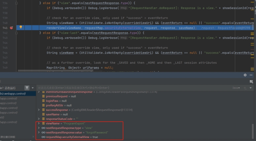The height and width of the screenshot is (141, 256).
Task: Select the highlighted biz.webapp.control stack frame
Action: tap(18, 94)
